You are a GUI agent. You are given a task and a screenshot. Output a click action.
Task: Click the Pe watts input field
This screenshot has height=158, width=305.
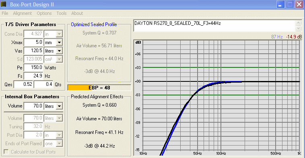[33, 67]
